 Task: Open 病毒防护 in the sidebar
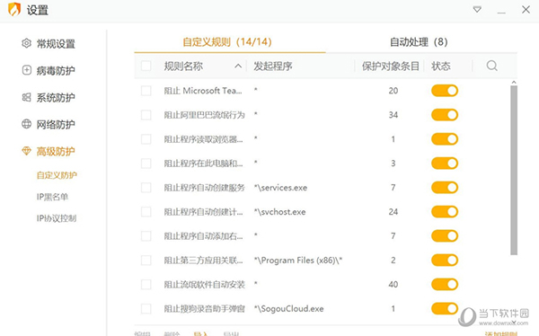(x=49, y=70)
